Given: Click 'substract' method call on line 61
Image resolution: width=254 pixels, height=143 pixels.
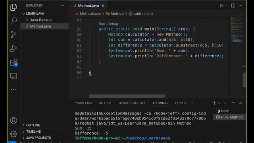Looking at the screenshot, I should [187, 45].
